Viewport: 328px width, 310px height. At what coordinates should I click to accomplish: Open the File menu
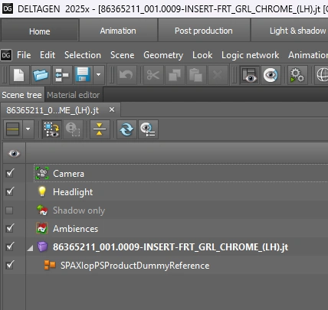click(x=24, y=55)
